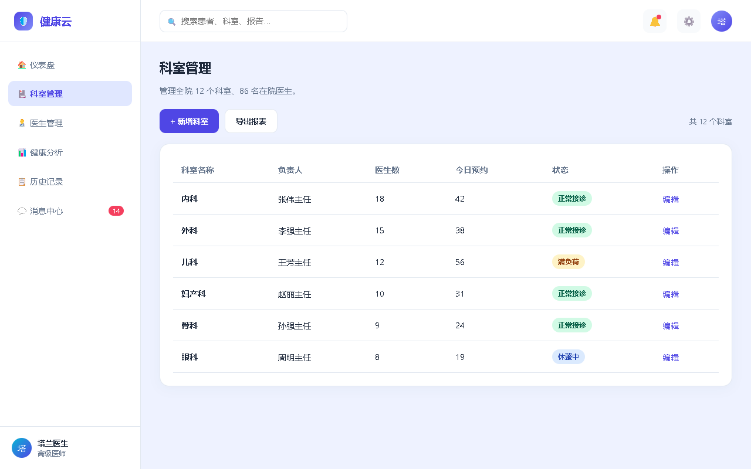Image resolution: width=751 pixels, height=469 pixels.
Task: Click the 健康云 shield logo icon
Action: [23, 21]
